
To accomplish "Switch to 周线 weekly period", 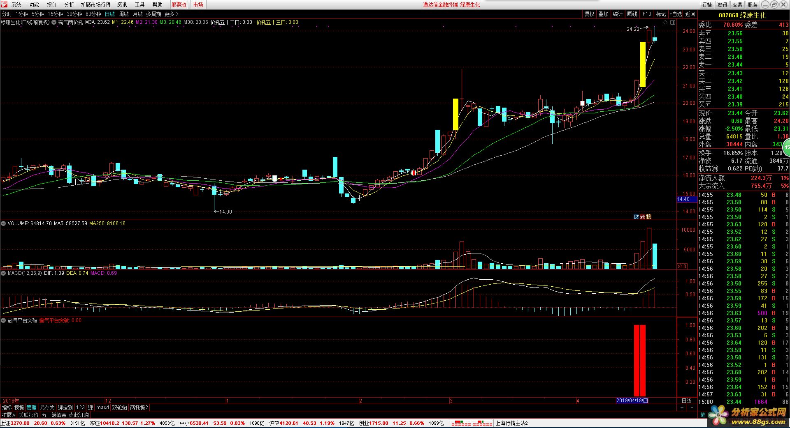I will point(124,14).
